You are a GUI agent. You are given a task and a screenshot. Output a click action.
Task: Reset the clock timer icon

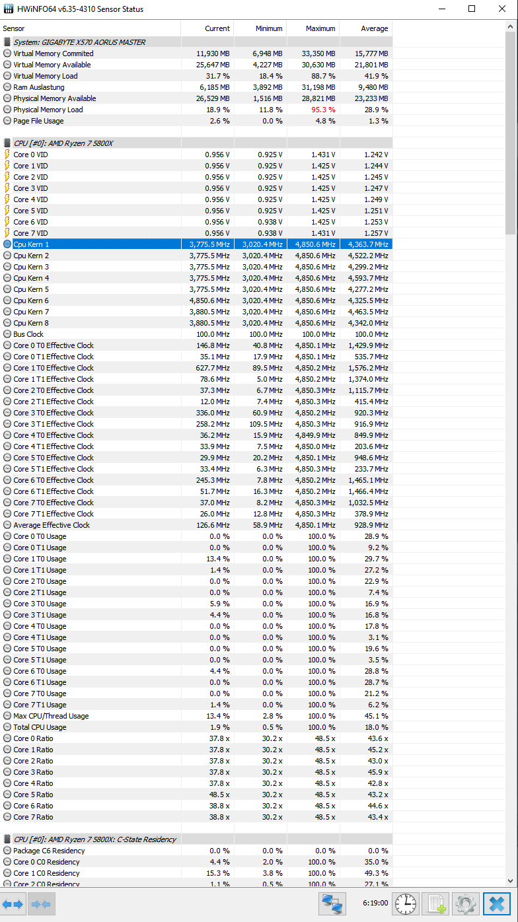pos(405,903)
